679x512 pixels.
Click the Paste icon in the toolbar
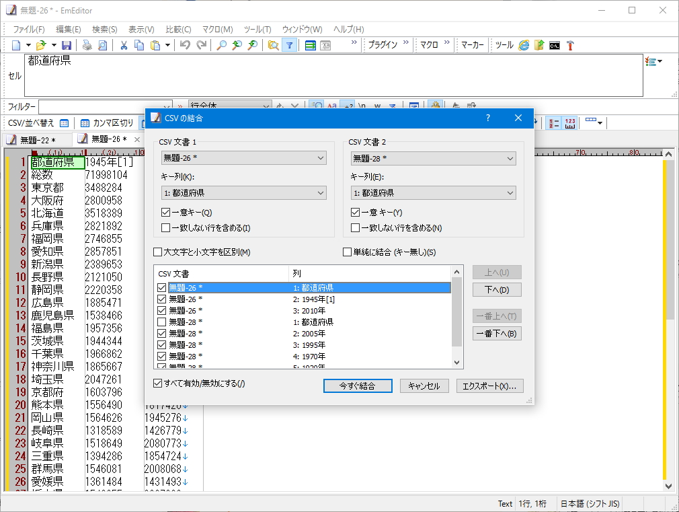[x=155, y=45]
